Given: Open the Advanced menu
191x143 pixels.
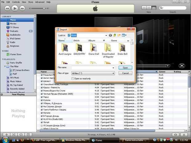Looking at the screenshot, I should pos(40,2).
